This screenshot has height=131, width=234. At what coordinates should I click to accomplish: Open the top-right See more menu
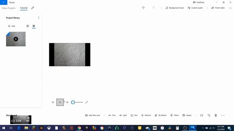tap(230, 8)
